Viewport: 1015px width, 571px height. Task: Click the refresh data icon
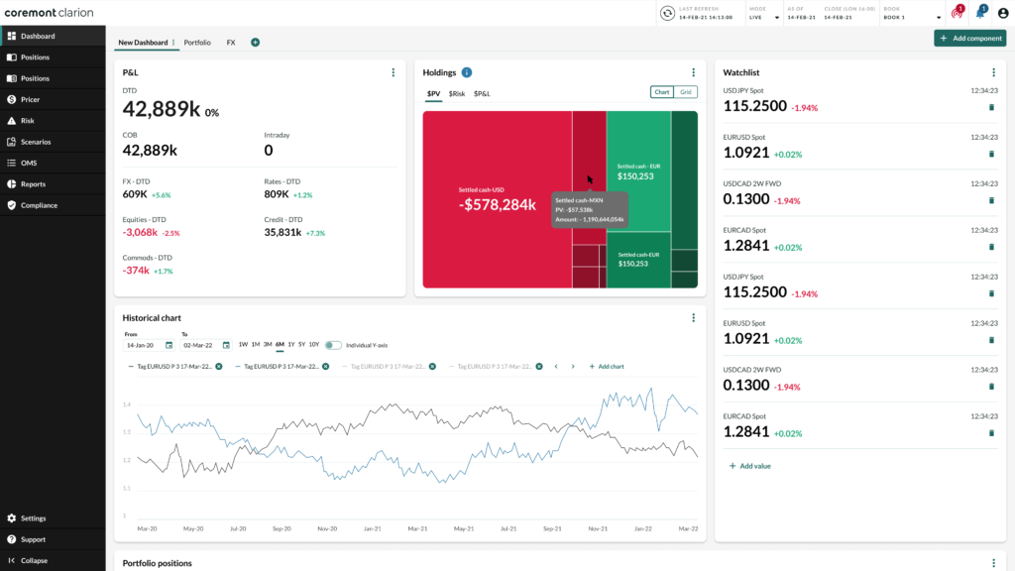pos(668,13)
